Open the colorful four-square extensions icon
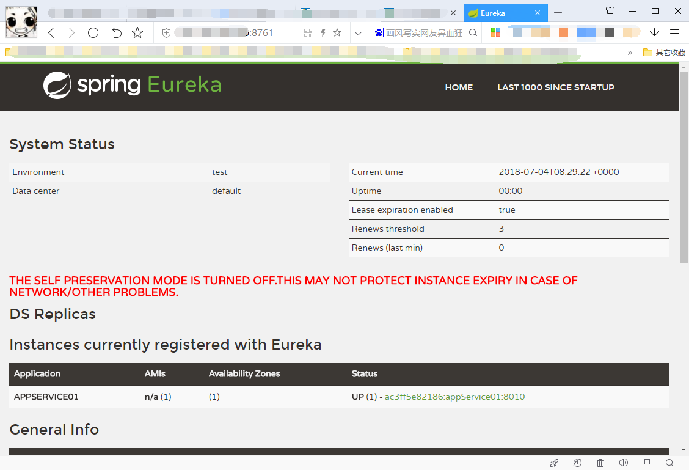This screenshot has height=470, width=689. (495, 32)
